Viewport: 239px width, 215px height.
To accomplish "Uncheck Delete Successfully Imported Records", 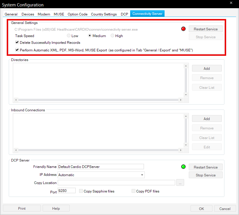I will [x=17, y=43].
